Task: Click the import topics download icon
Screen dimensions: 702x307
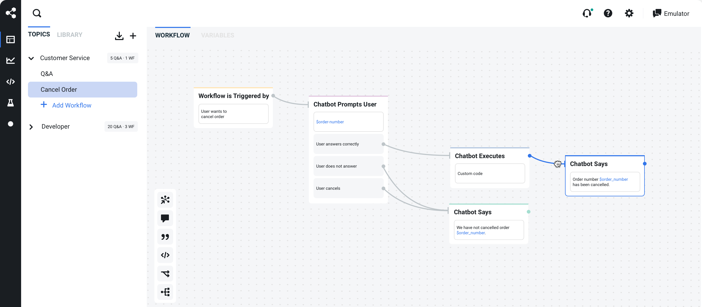Action: (119, 36)
